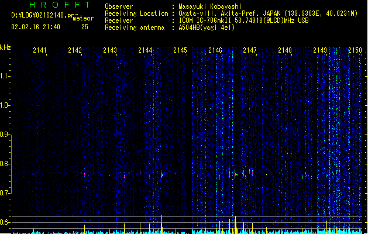Click the 0.7 kHz axis label
368x234 pixels.
coord(5,193)
